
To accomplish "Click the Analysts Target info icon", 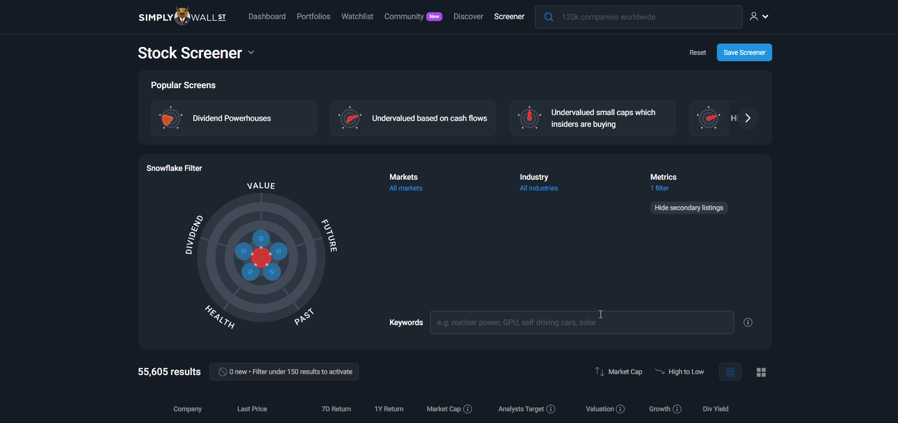I will tap(551, 409).
